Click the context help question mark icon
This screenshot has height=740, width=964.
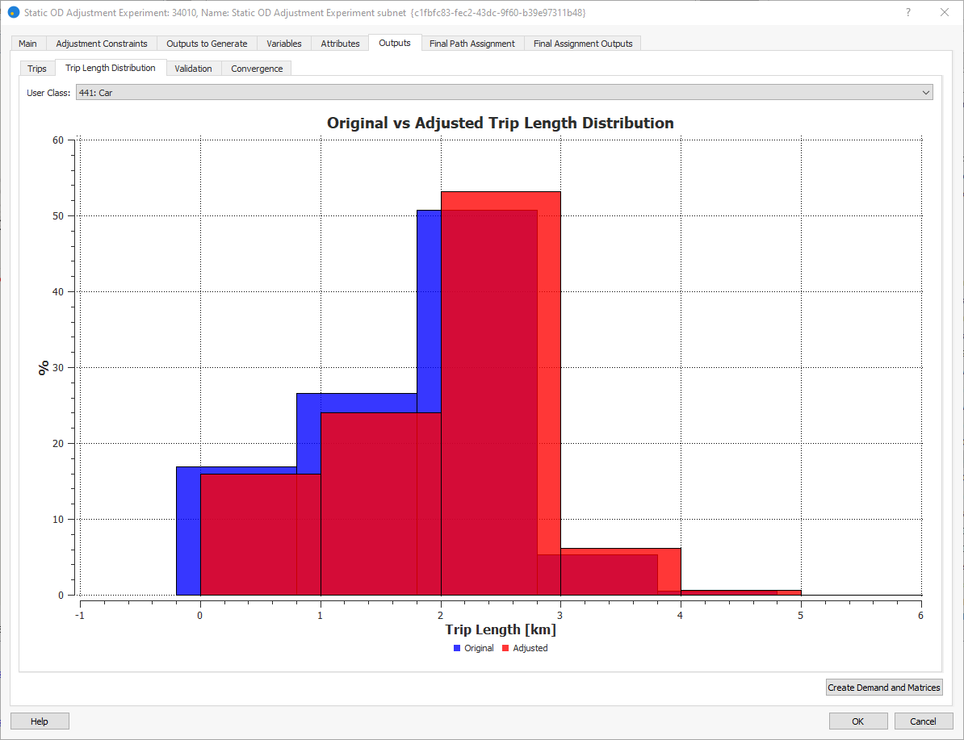(908, 13)
